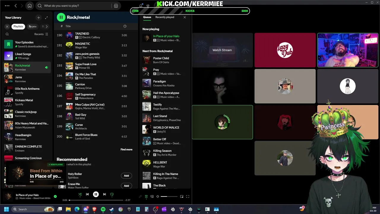Open the Recents sort dropdown
Viewport: 380px width, 214px height.
pos(41,34)
